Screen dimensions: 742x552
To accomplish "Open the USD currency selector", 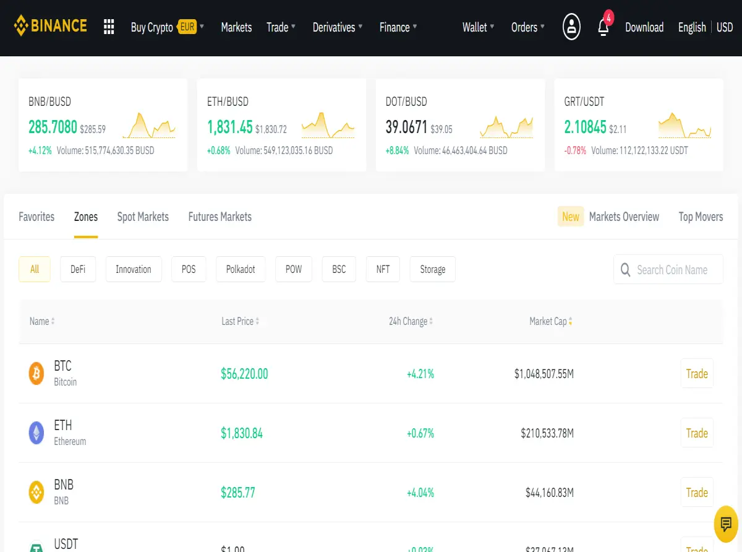I will pyautogui.click(x=725, y=27).
